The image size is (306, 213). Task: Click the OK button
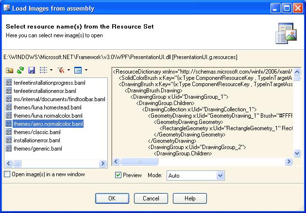tap(112, 198)
